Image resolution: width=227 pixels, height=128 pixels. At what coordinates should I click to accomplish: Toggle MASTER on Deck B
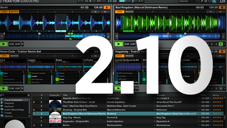click(129, 12)
